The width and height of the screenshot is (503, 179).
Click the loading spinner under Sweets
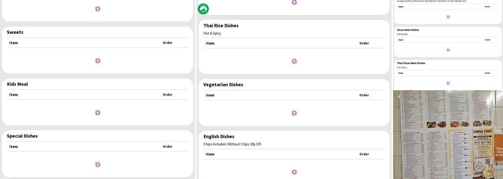pos(98,61)
